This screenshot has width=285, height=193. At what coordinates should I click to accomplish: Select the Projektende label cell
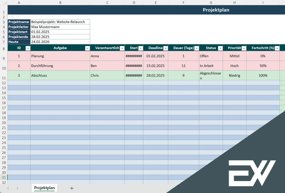tap(19, 37)
